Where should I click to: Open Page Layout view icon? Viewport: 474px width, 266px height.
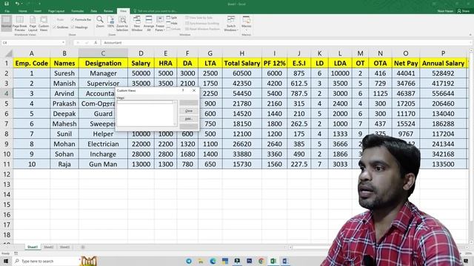coord(33,23)
